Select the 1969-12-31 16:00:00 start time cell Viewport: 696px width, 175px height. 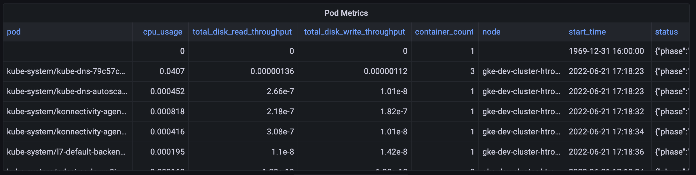tap(606, 51)
